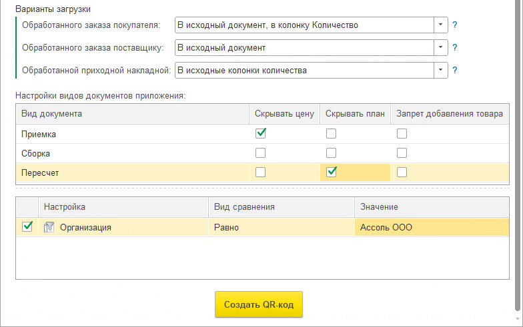Click the Вид сравнения column header
The width and height of the screenshot is (523, 327).
pos(281,208)
